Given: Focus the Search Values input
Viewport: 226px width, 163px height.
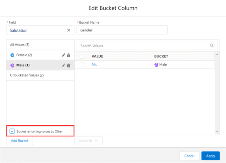Looking at the screenshot, I should click(x=147, y=46).
